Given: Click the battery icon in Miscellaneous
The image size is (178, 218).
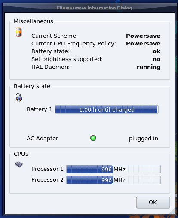Looking at the screenshot, I should pyautogui.click(x=19, y=32).
